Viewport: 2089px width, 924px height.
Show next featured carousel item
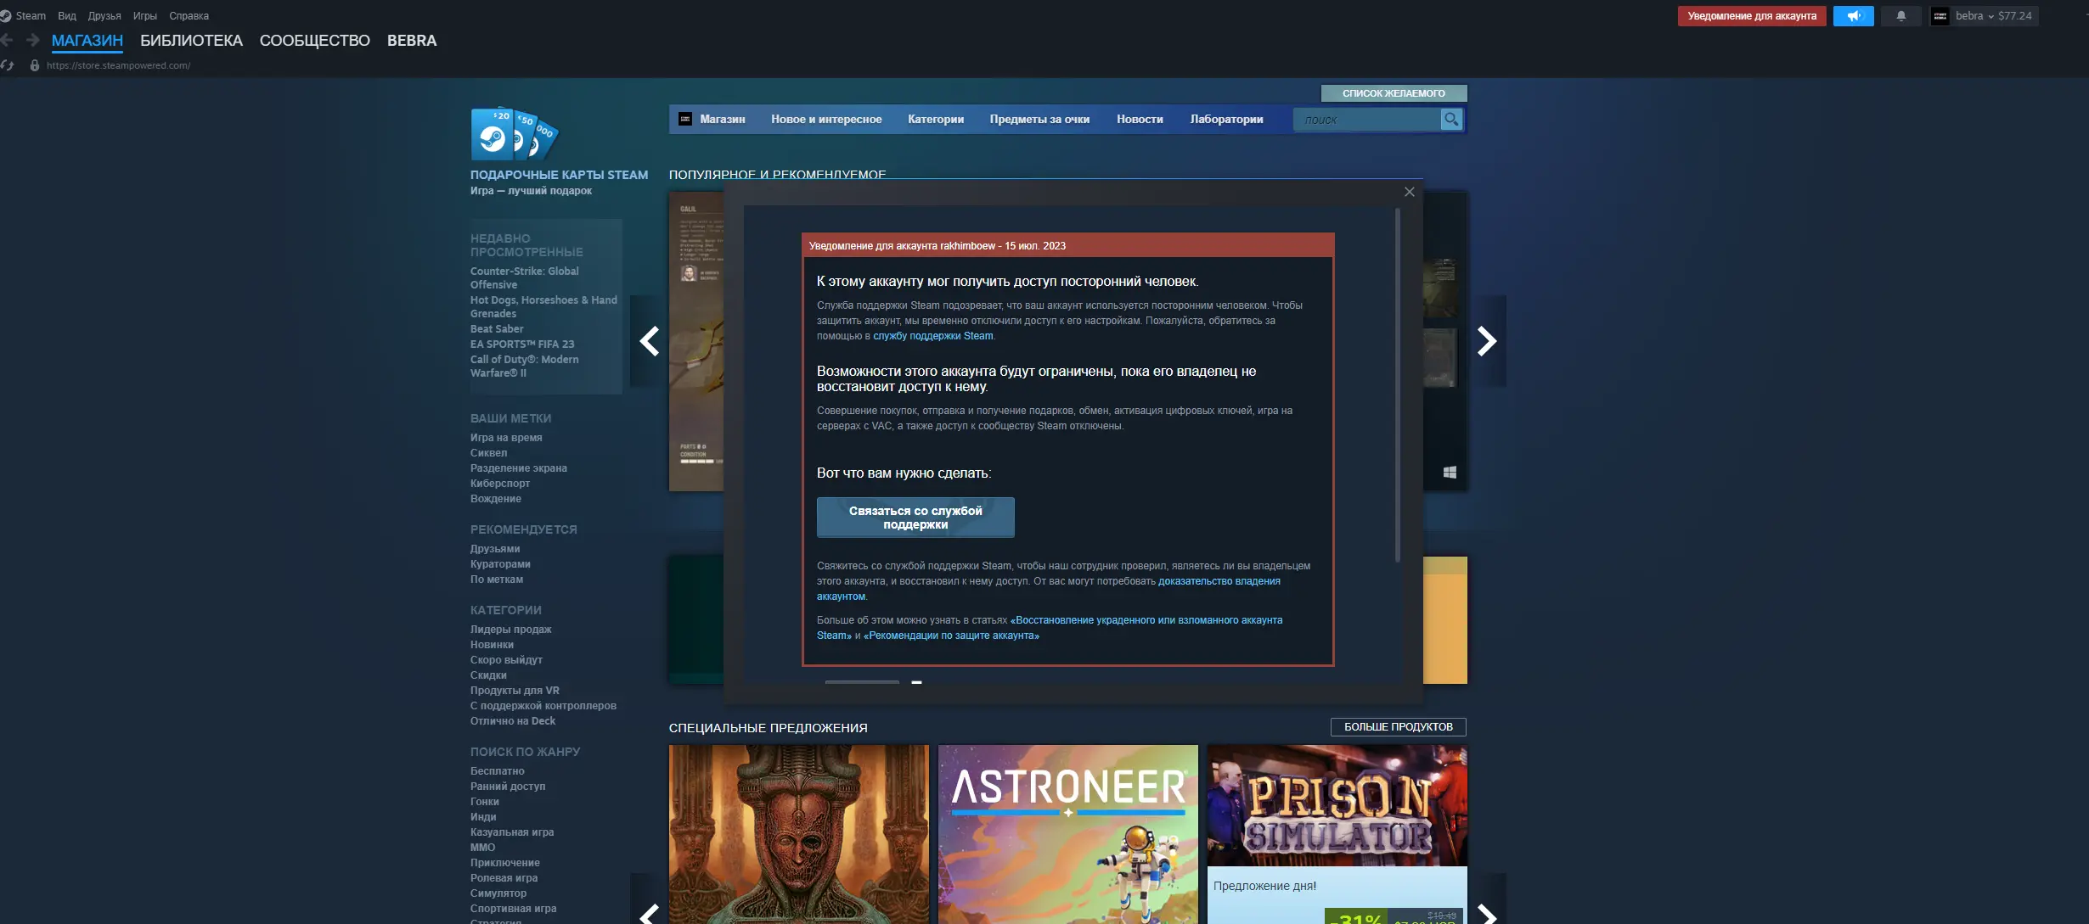tap(1487, 341)
